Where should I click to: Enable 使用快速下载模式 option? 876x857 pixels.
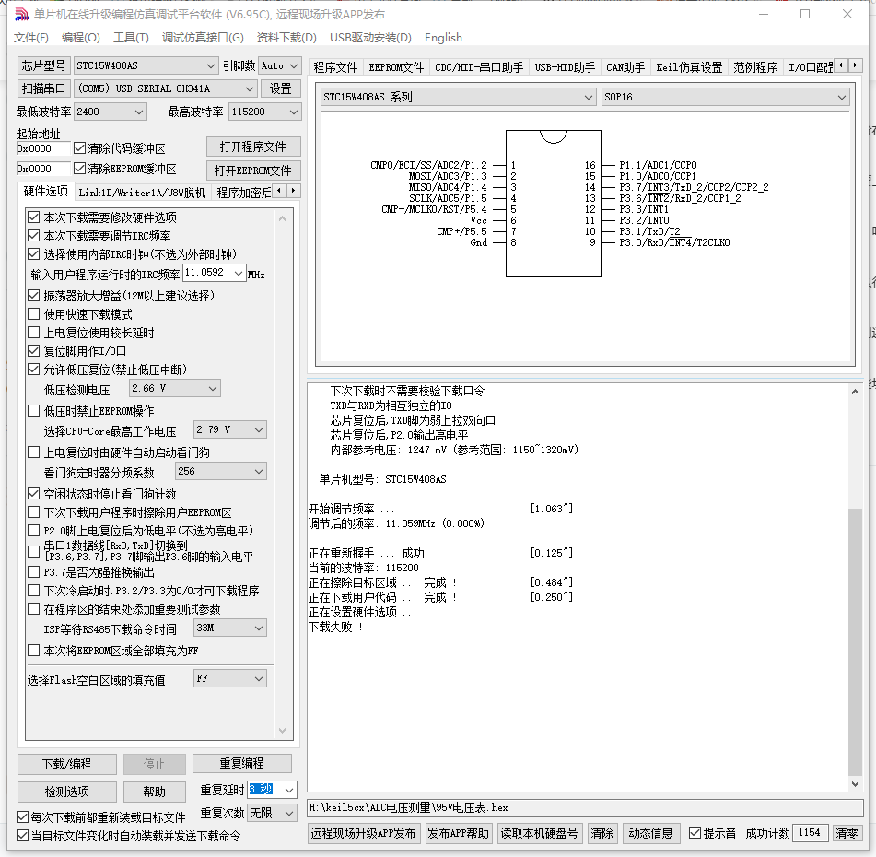[34, 314]
